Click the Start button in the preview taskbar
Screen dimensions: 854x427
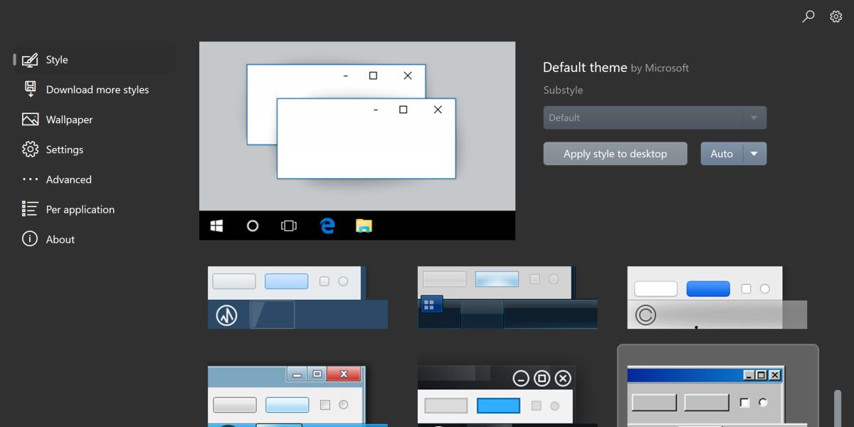tap(216, 226)
